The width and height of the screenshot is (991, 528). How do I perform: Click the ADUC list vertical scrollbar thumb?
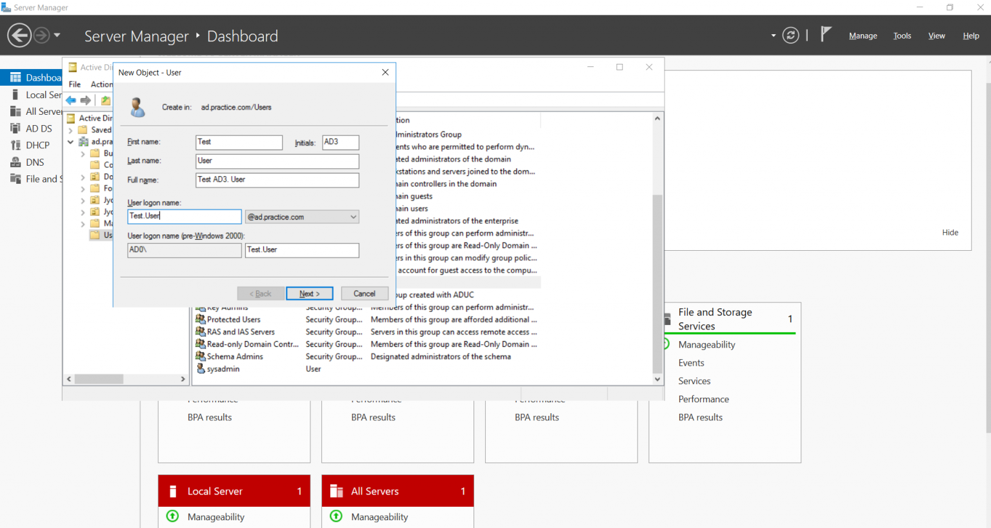coord(657,284)
